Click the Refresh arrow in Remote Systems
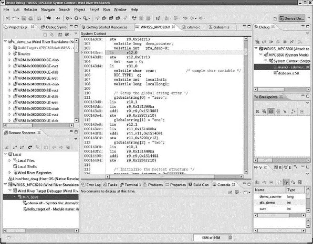This screenshot has width=313, height=244. click(x=30, y=147)
